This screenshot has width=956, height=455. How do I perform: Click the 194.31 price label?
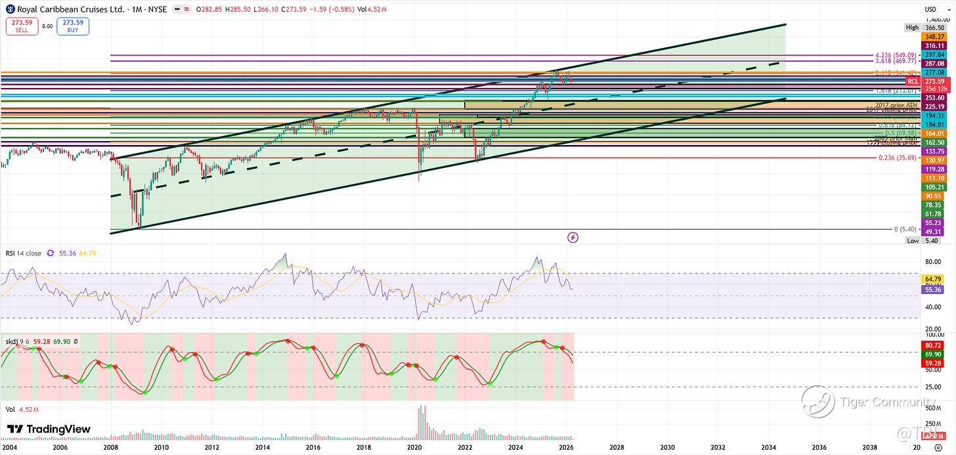[934, 115]
